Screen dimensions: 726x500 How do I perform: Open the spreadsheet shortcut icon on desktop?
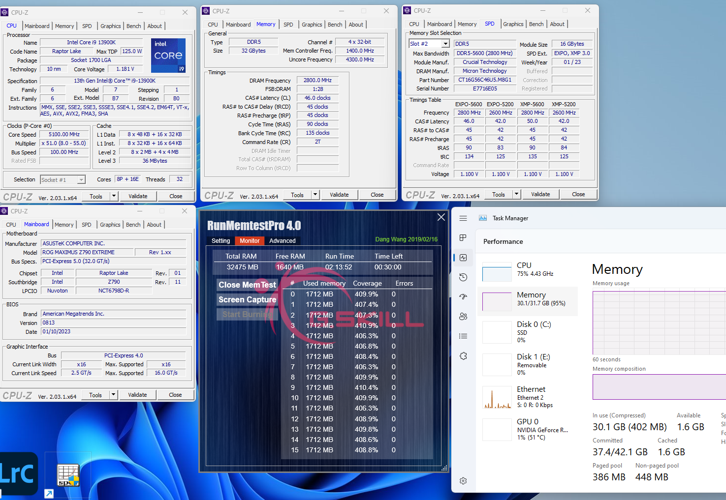[67, 475]
